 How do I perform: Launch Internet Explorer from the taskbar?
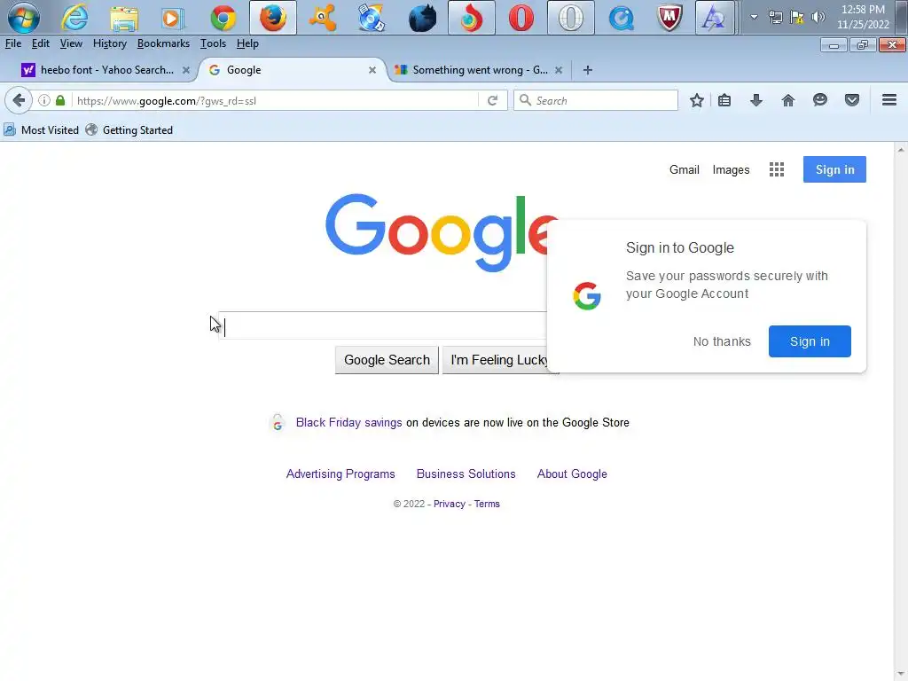(74, 18)
